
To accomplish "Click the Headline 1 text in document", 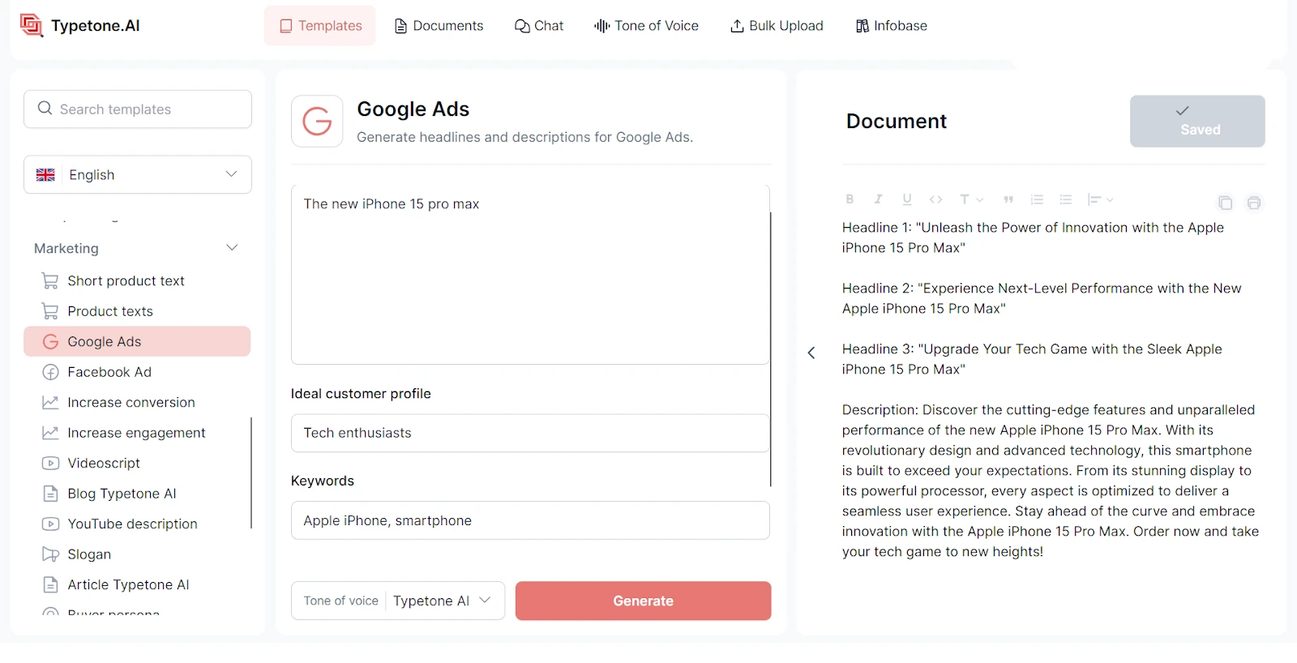I will coord(1033,237).
